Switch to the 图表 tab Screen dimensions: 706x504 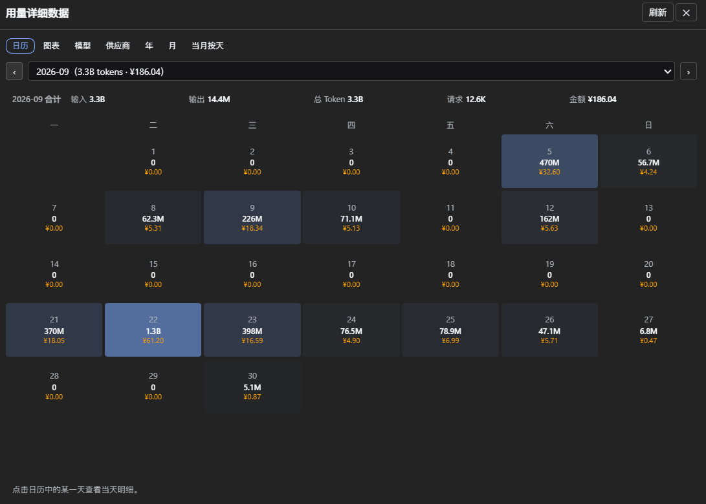pyautogui.click(x=51, y=46)
